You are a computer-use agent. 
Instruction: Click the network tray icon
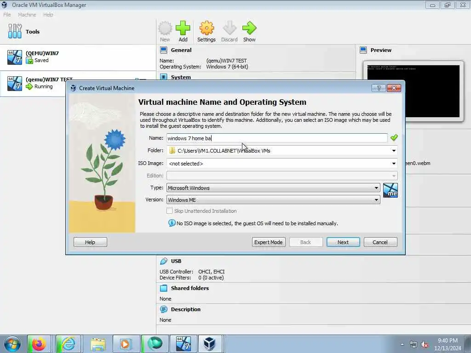click(x=414, y=345)
